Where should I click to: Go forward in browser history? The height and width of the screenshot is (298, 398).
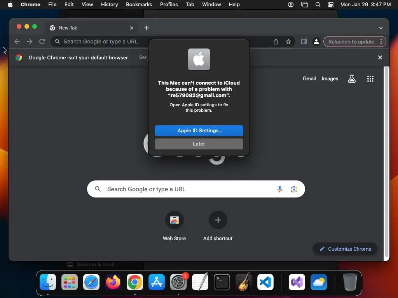tap(30, 42)
